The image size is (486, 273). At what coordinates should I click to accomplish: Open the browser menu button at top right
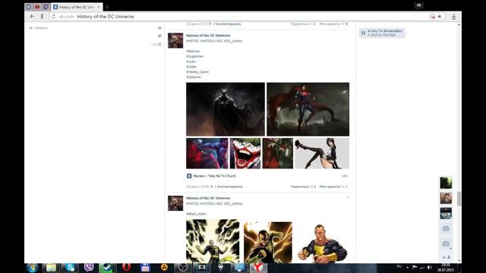point(418,5)
